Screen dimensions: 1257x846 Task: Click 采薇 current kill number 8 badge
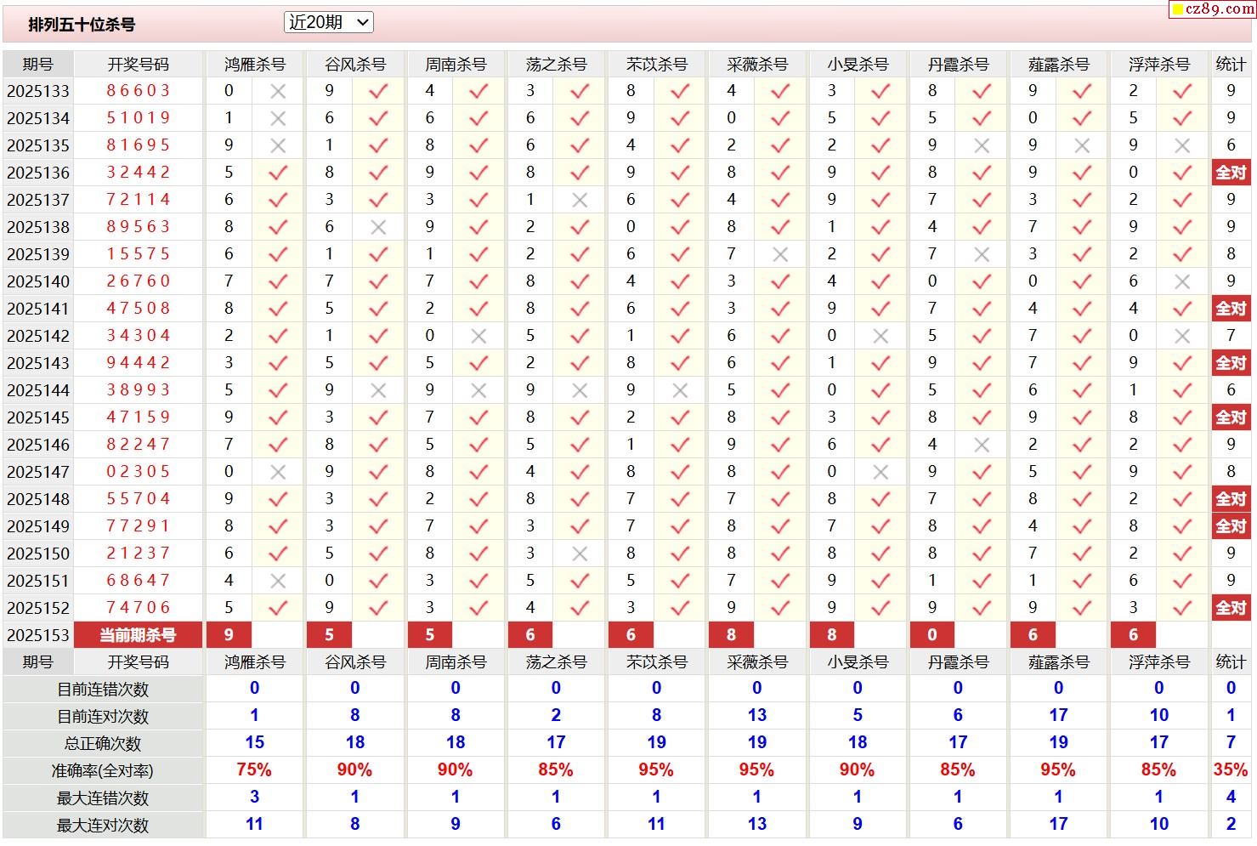[x=731, y=635]
